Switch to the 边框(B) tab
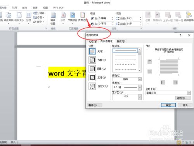 [x=93, y=41]
